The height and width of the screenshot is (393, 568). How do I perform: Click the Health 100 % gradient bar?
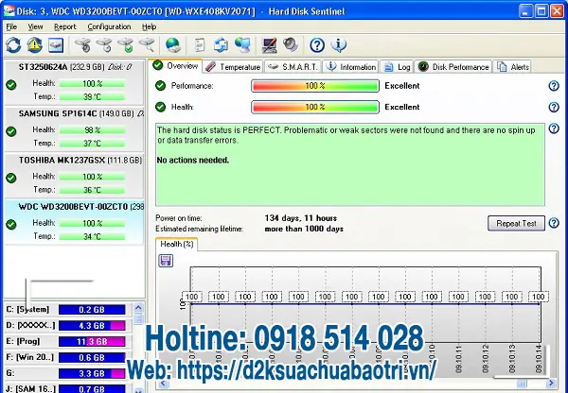pos(315,107)
